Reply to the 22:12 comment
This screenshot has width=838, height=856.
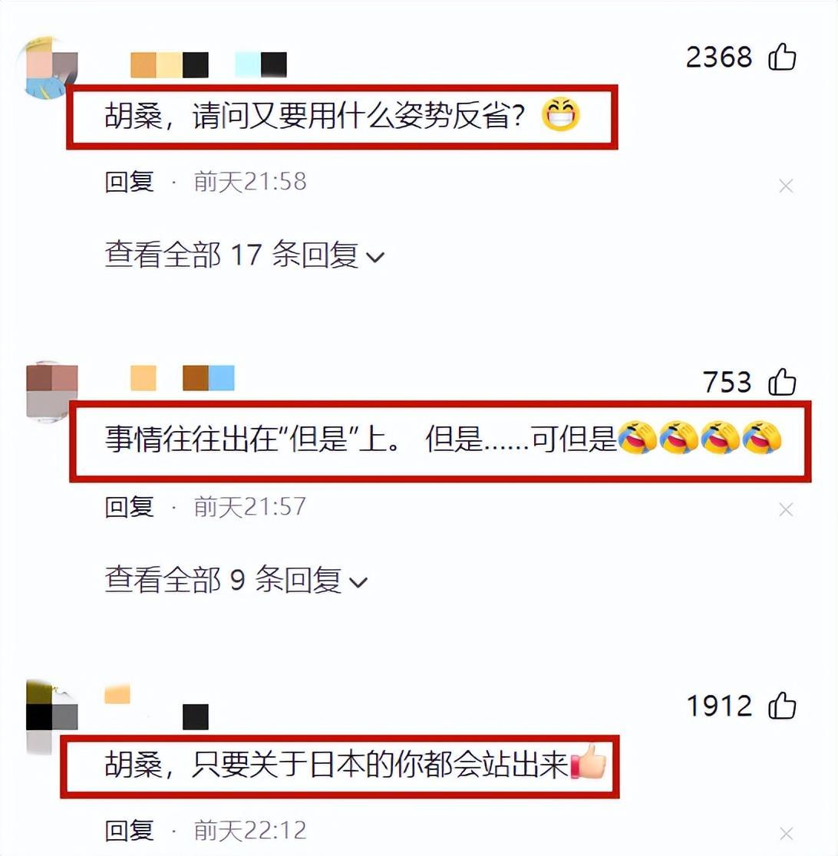coord(129,831)
